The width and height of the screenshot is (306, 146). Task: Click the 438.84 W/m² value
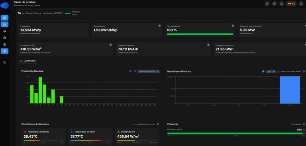[x=128, y=136]
